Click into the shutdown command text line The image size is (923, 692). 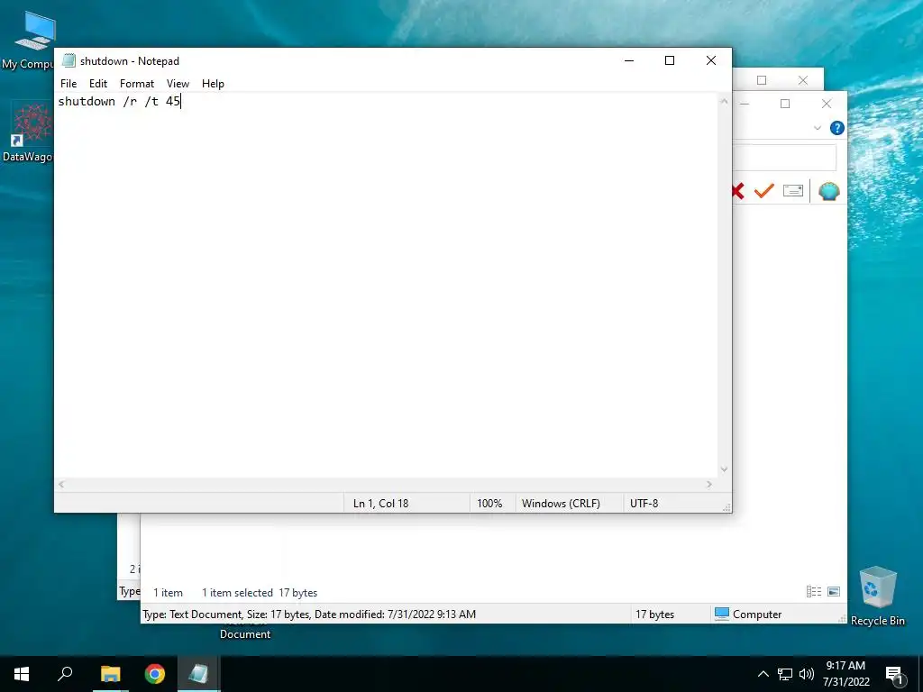click(x=119, y=101)
